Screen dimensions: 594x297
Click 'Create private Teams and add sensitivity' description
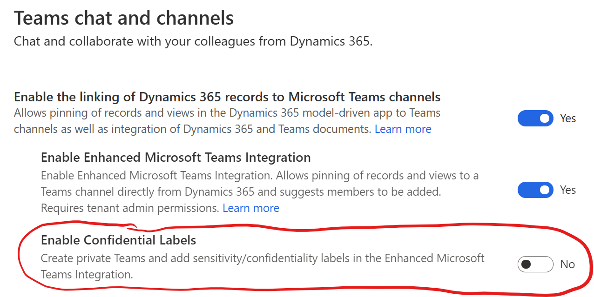[x=263, y=266]
